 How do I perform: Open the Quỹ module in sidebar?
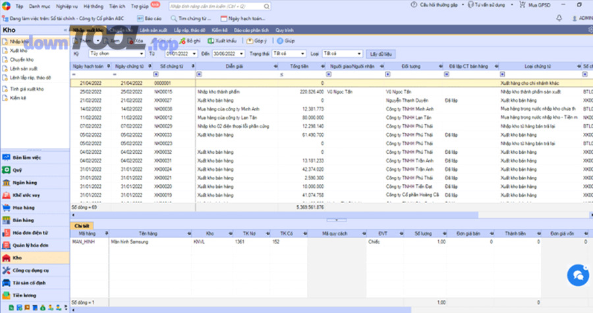[x=17, y=170]
